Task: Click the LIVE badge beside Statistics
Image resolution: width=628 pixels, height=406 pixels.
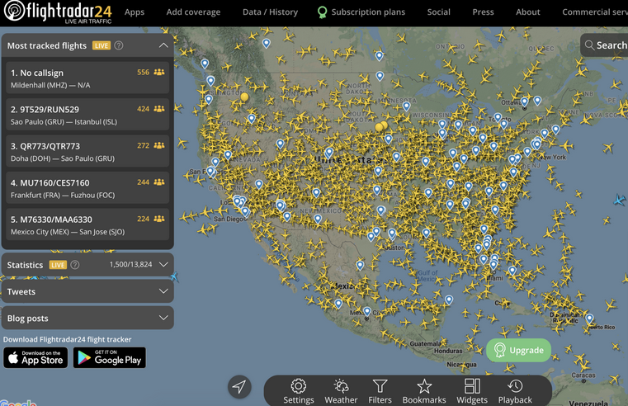Action: (x=58, y=265)
